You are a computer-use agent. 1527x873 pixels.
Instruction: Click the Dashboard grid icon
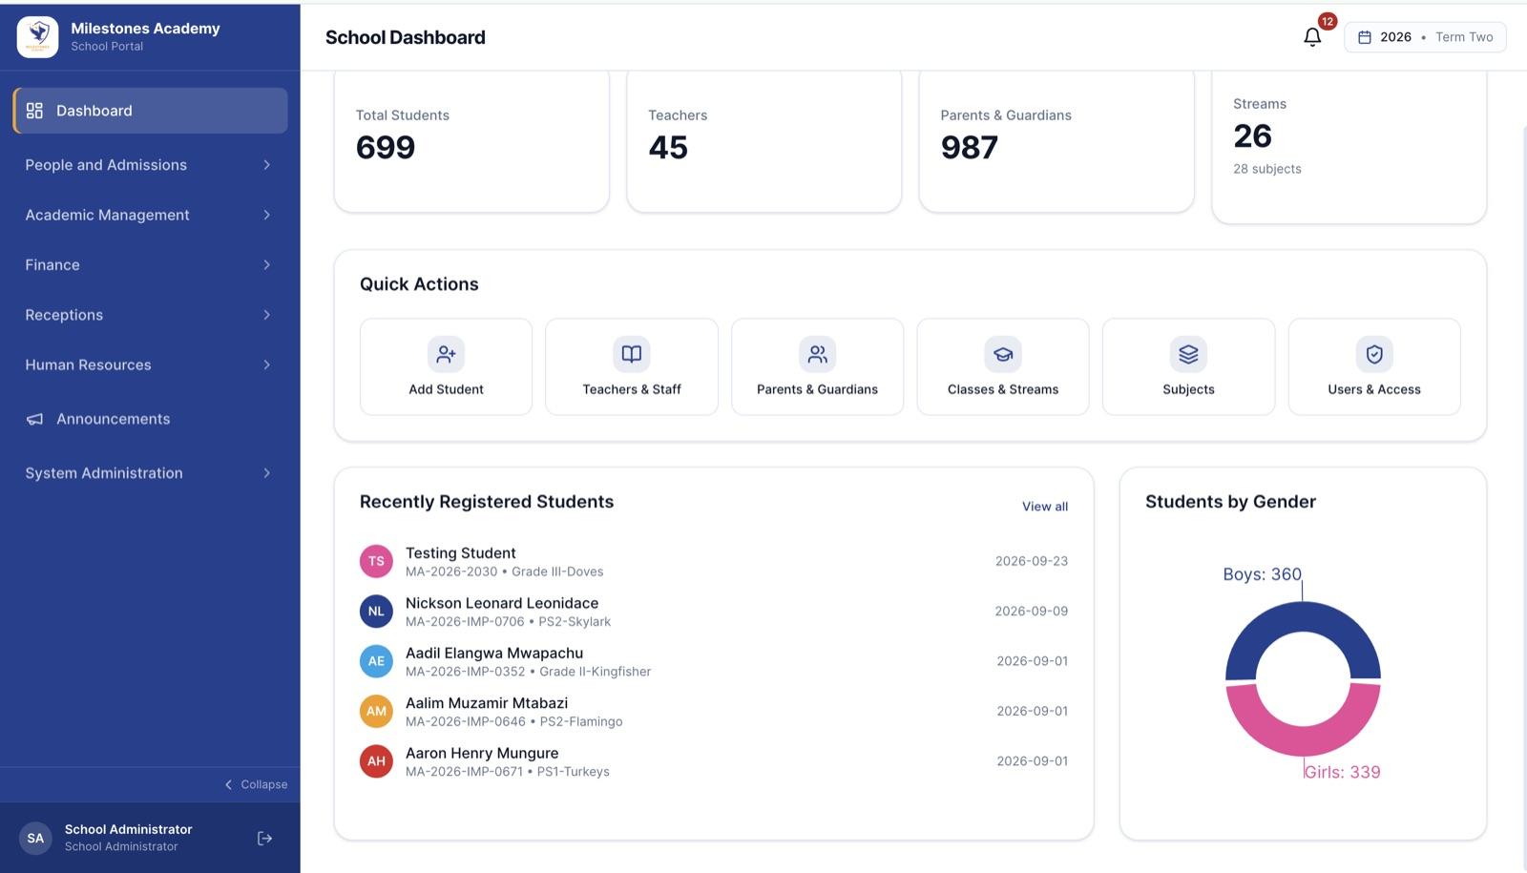point(34,111)
